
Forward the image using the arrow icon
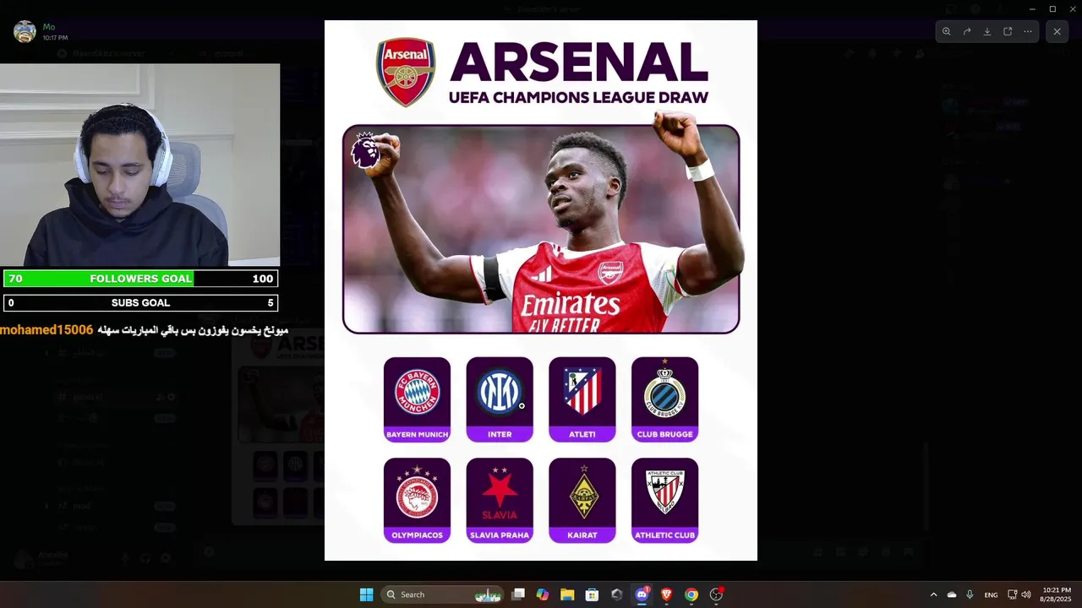tap(967, 31)
